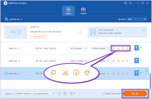This screenshot has height=99, width=152.
Task: Open the Load Blu-ray dropdown
Action: [14, 19]
